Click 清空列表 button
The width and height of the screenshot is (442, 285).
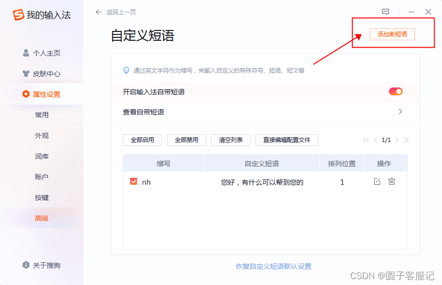pos(231,140)
